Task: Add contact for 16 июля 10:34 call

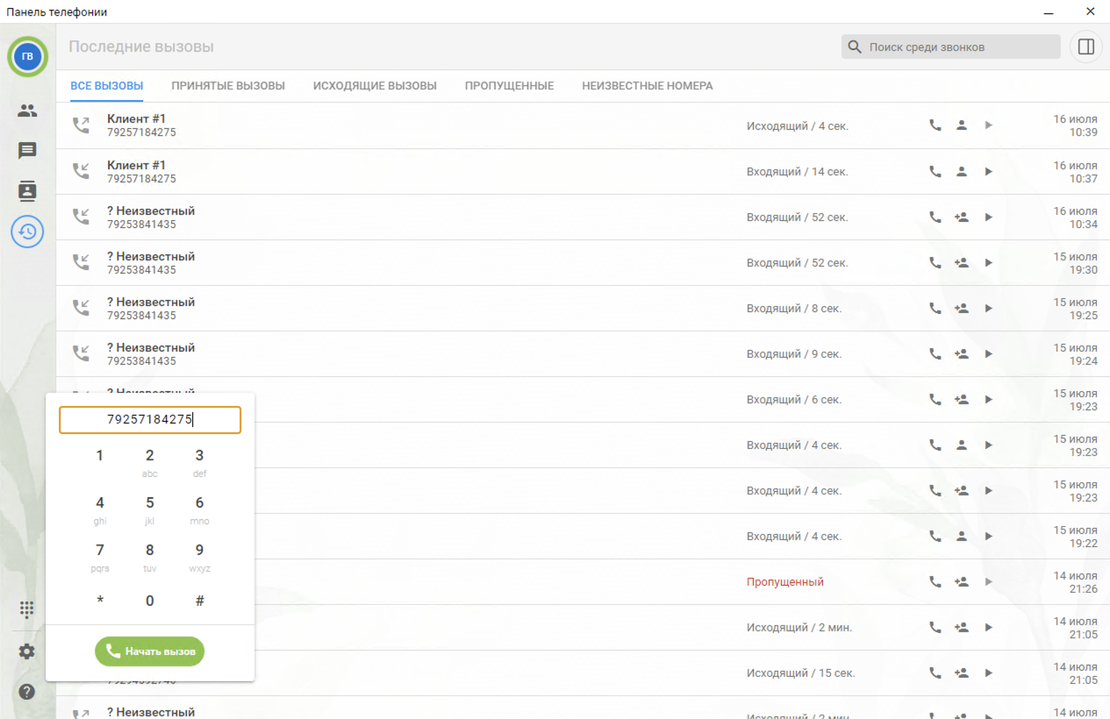Action: tap(962, 217)
